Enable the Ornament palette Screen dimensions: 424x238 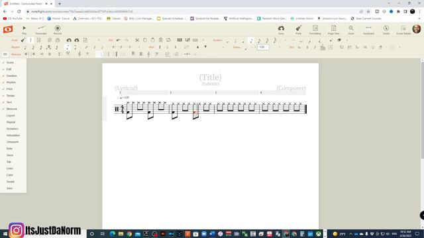[13, 142]
